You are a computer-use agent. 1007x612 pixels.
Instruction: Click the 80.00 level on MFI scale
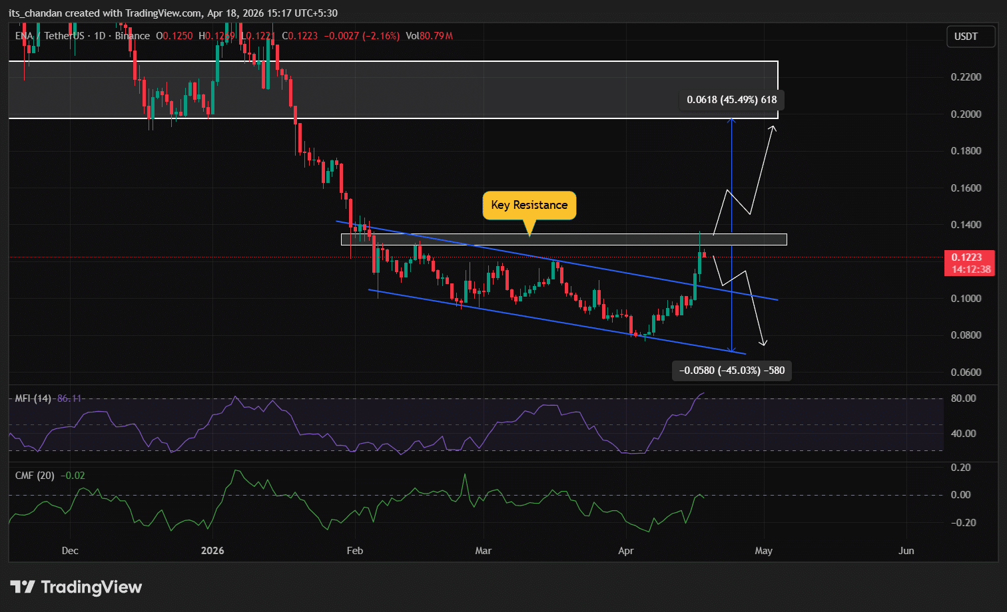[x=963, y=398]
